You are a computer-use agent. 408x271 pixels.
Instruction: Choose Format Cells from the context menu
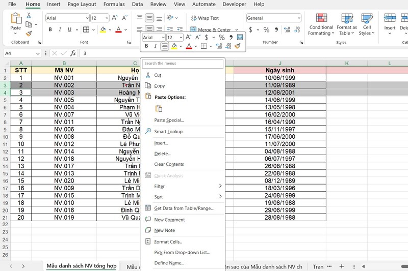point(168,242)
